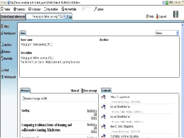
Task: Click the Spelling message title
Action: (x=25, y=111)
